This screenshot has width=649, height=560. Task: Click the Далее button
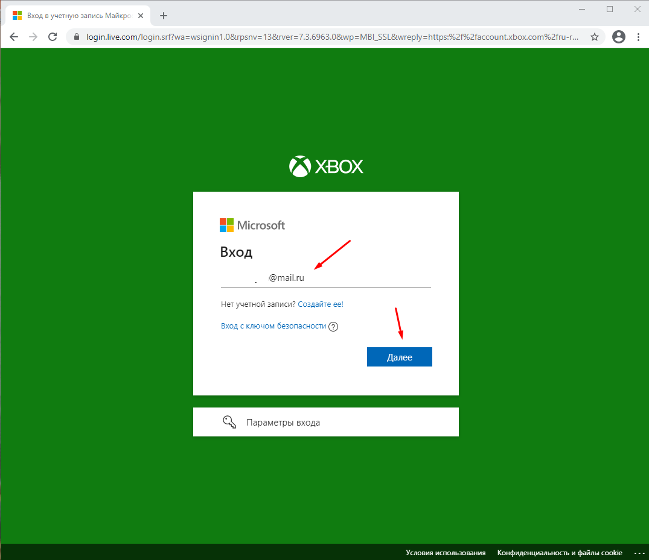click(x=400, y=357)
